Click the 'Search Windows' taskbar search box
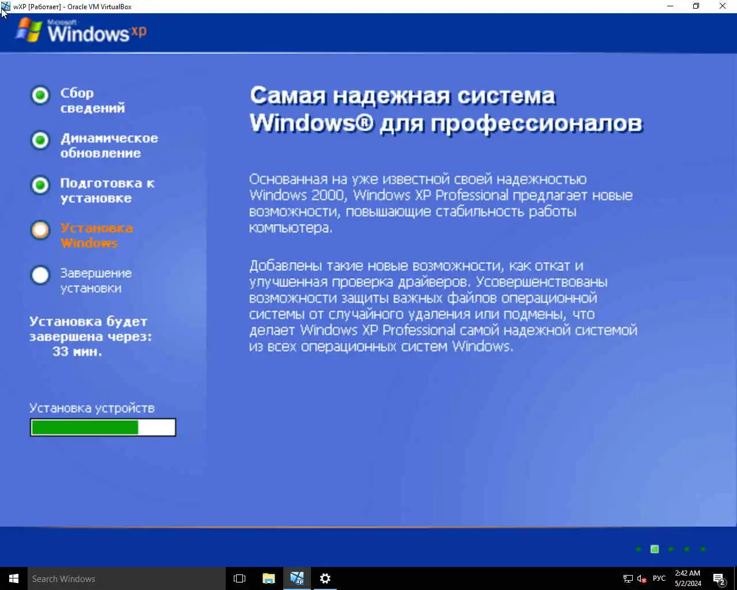Viewport: 737px width, 590px height. pos(127,578)
